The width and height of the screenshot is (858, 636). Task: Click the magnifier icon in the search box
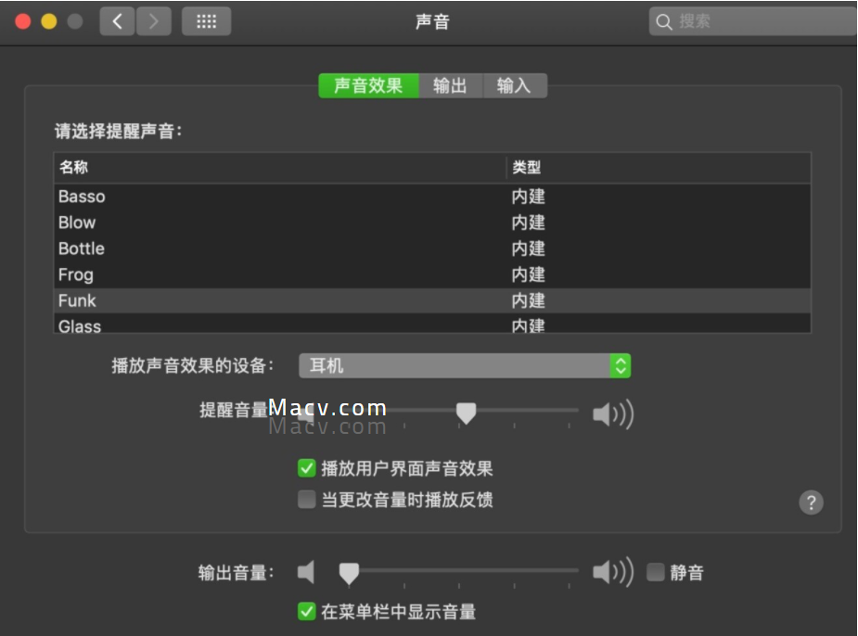point(664,22)
